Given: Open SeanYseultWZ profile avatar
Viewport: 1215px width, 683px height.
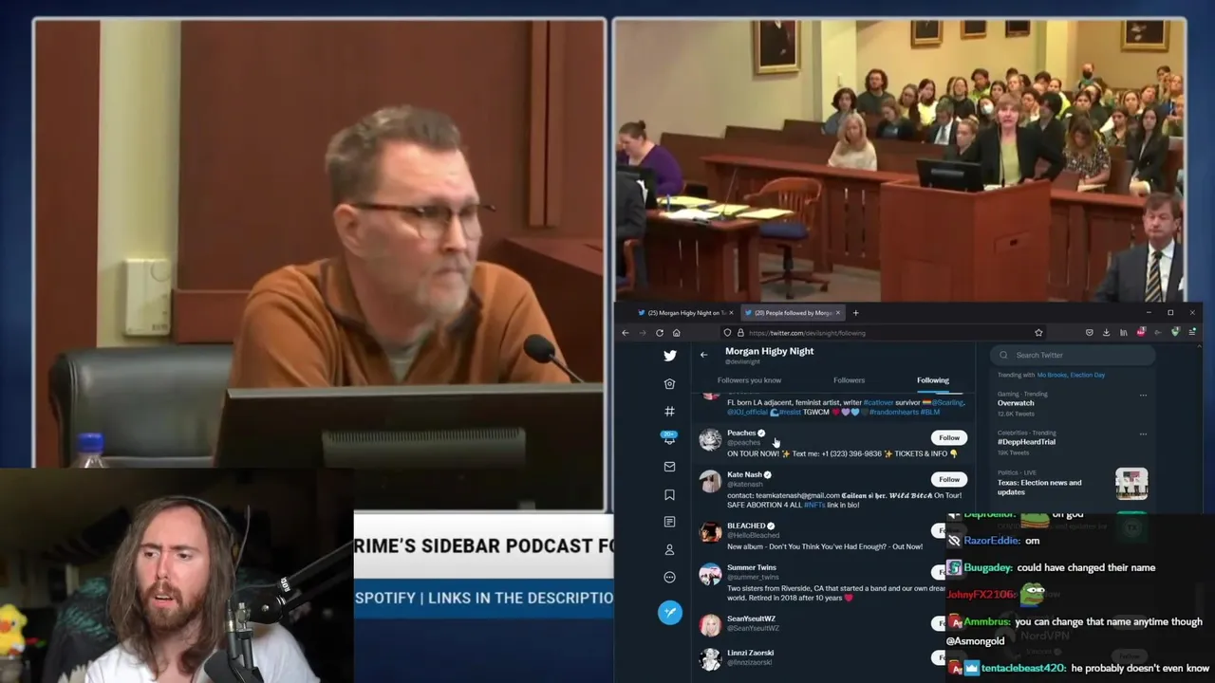Looking at the screenshot, I should pos(710,624).
